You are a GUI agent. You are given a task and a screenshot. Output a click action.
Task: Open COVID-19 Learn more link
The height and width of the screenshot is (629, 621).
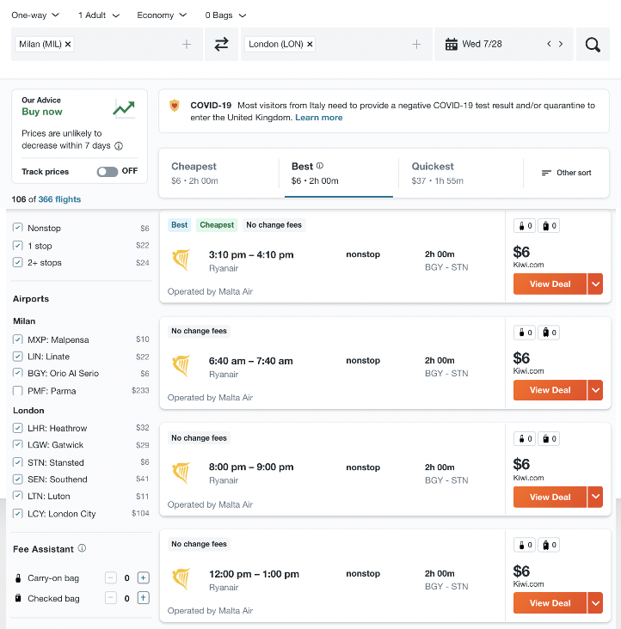click(319, 118)
